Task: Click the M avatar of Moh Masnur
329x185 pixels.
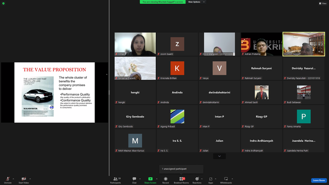Action: (135, 140)
